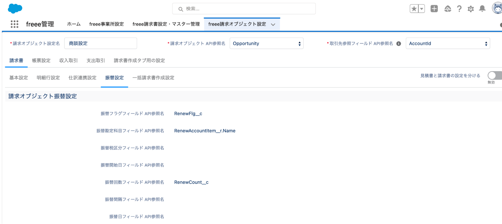Click the favorites star icon

click(x=414, y=9)
